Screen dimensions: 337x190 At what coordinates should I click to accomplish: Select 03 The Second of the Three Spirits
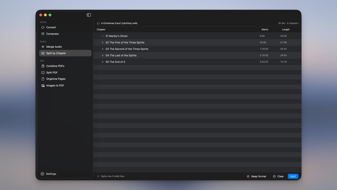click(197, 49)
